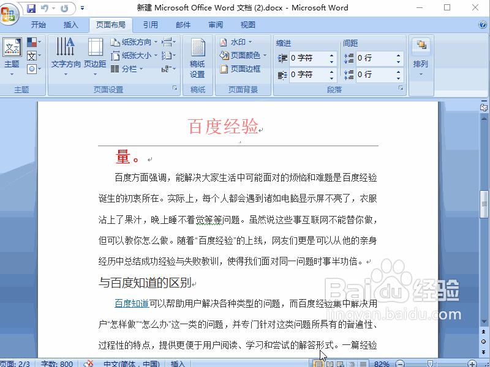Open page breaks (分隔符) menu
The width and height of the screenshot is (490, 367).
click(169, 42)
